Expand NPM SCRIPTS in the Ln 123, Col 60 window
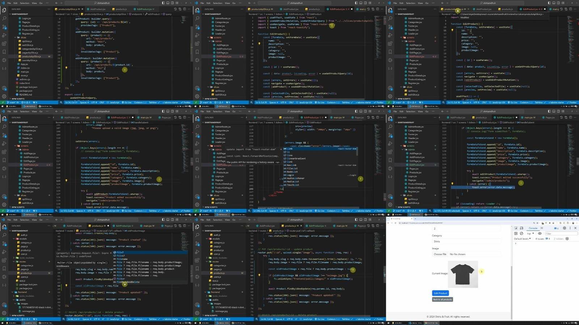The height and width of the screenshot is (325, 579). click(x=18, y=207)
